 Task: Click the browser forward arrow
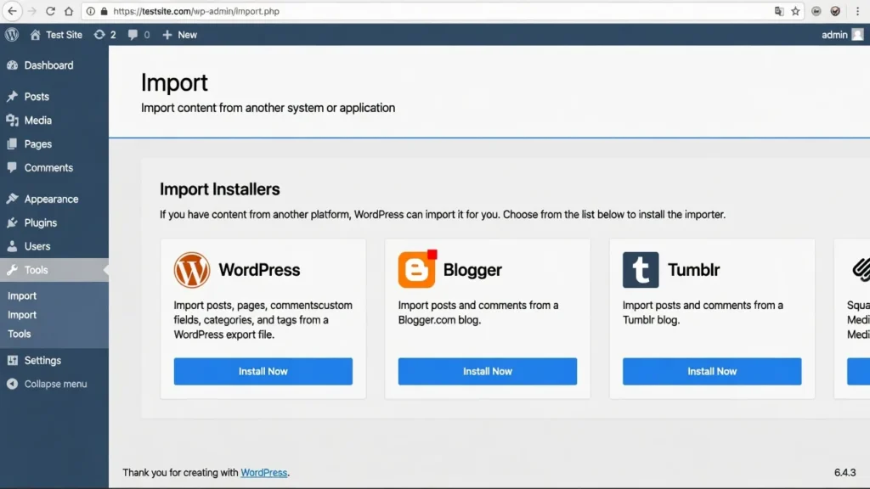31,11
